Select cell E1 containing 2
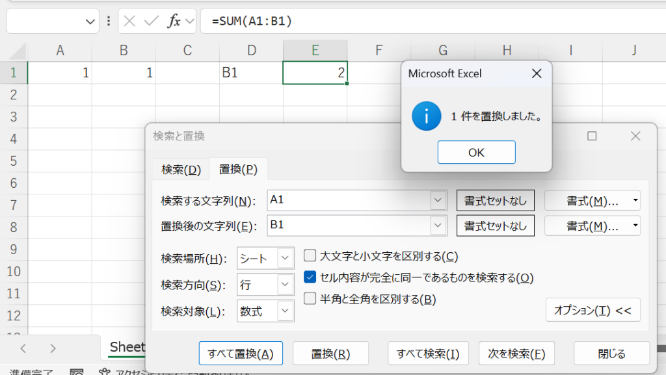The width and height of the screenshot is (666, 375). coord(315,73)
